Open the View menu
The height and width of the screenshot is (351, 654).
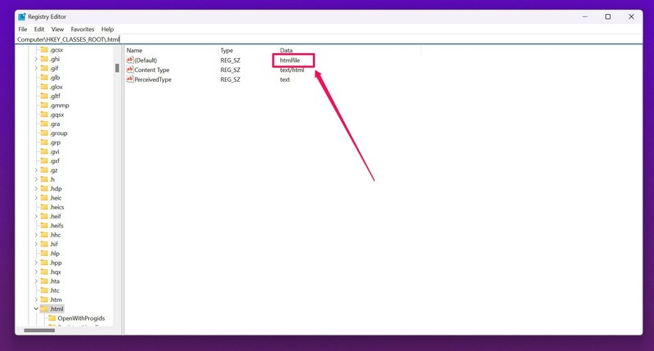click(57, 29)
